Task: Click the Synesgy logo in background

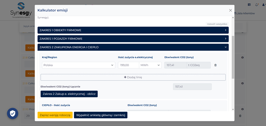Action: [x=21, y=10]
